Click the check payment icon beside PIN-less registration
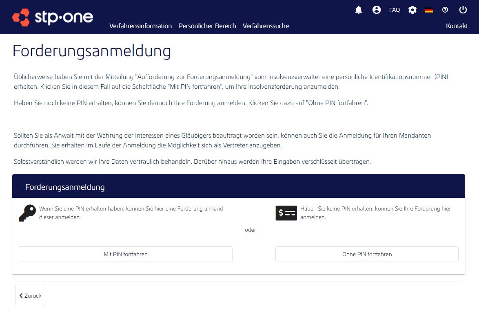The height and width of the screenshot is (316, 479). coord(286,213)
